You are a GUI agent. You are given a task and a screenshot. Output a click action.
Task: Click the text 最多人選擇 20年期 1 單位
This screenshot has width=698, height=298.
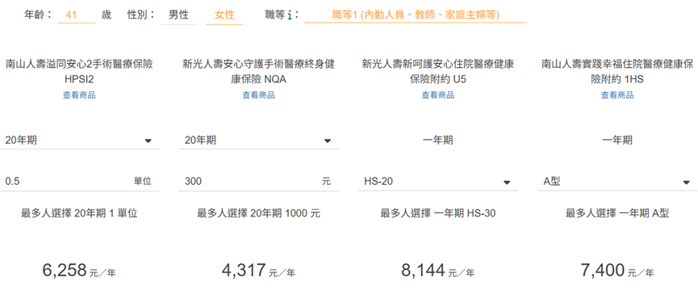coord(79,214)
